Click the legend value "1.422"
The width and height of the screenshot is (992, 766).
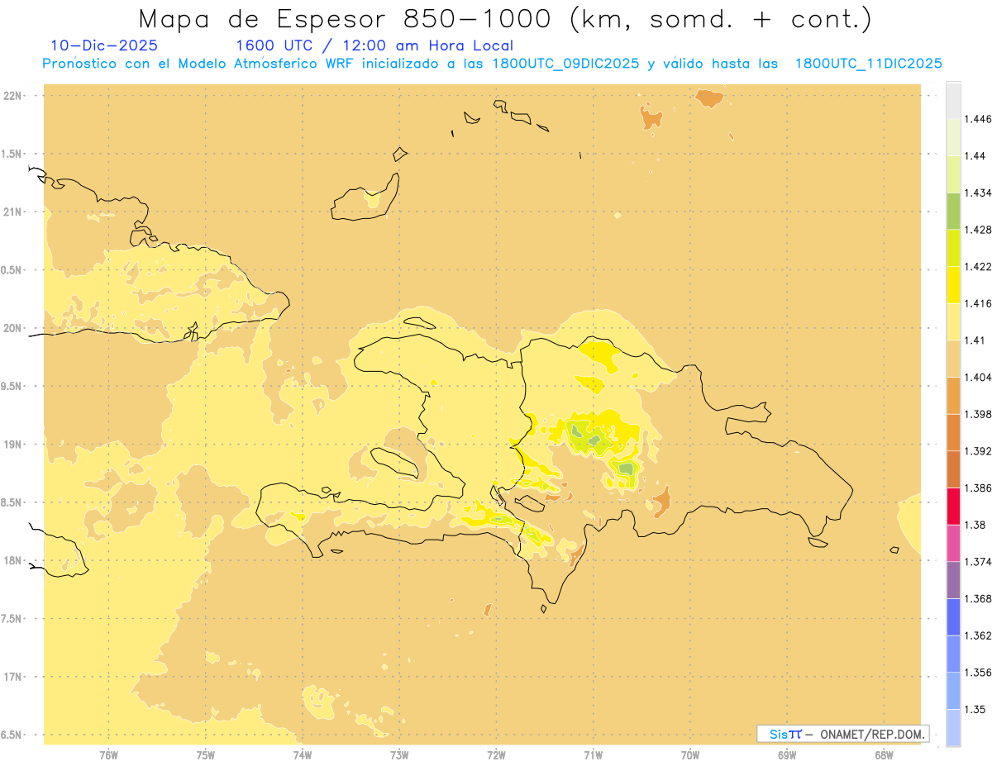tap(980, 267)
